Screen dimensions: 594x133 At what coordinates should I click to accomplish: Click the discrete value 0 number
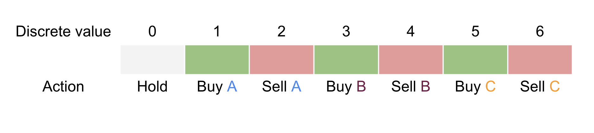[152, 31]
